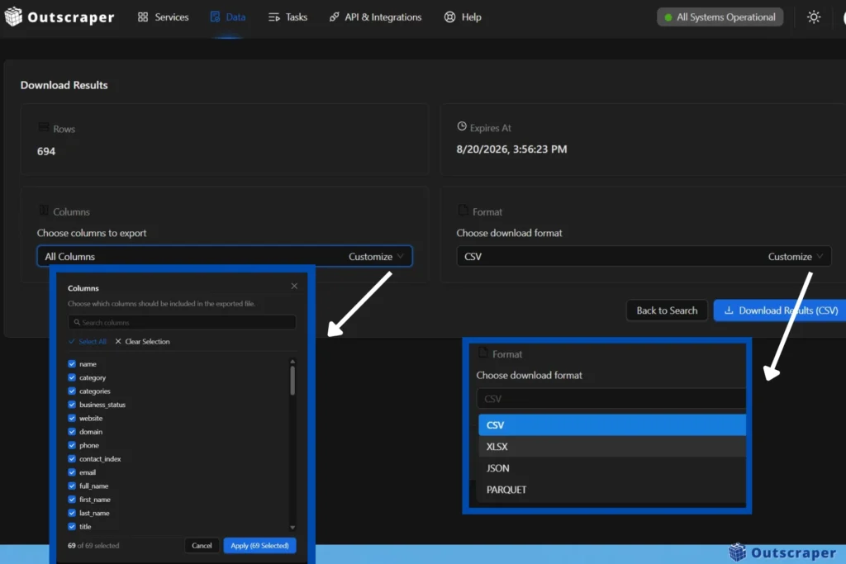This screenshot has width=846, height=564.
Task: Uncheck the category column checkbox
Action: pos(72,377)
